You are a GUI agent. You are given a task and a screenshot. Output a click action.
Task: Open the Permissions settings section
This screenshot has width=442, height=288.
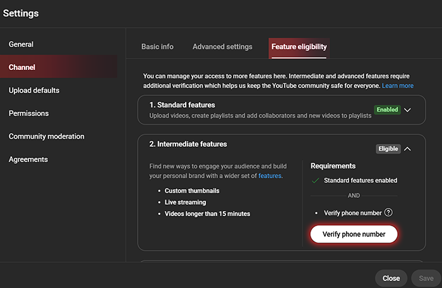click(x=28, y=113)
